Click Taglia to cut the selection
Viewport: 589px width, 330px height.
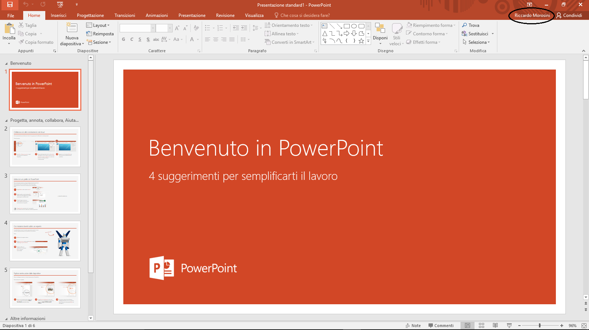point(28,25)
